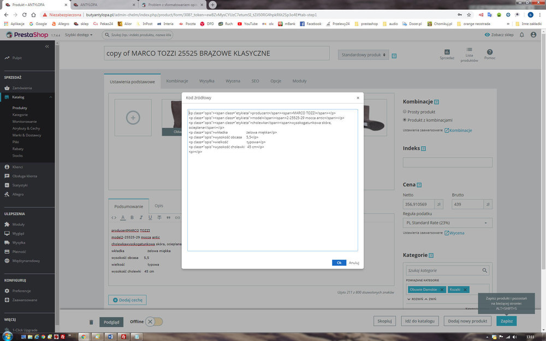Collapse categories tree with Zwiń
Screen dimensions: 546x341
coord(430,299)
